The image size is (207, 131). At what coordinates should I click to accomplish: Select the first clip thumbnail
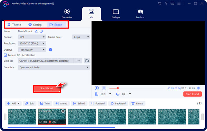(22, 117)
